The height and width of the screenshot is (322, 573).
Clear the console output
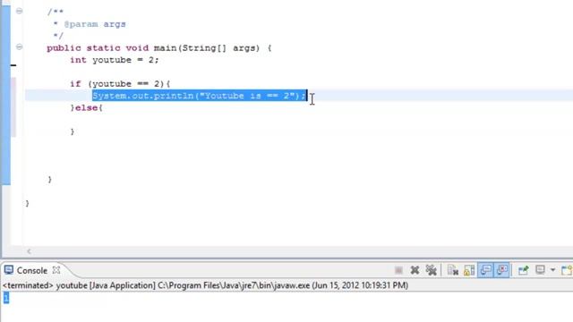pos(453,270)
